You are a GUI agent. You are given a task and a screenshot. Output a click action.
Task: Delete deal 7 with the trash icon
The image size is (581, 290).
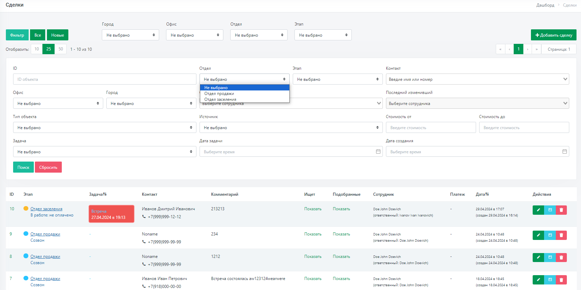click(x=561, y=280)
